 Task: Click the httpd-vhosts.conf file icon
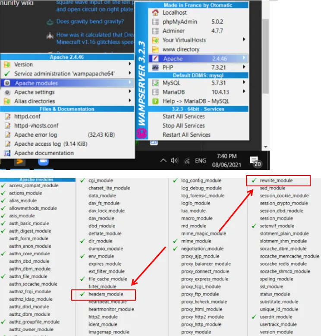(8, 126)
